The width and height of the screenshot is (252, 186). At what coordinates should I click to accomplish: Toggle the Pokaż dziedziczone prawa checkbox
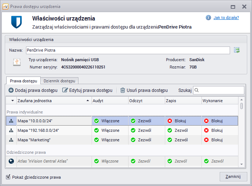(8, 177)
